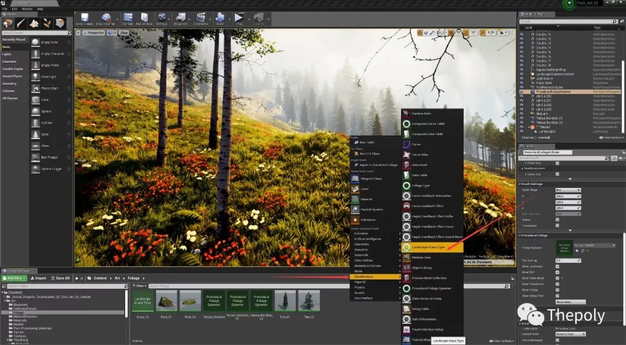The image size is (626, 345).
Task: Toggle visibility eye for SkyLight row
Action: 522,114
